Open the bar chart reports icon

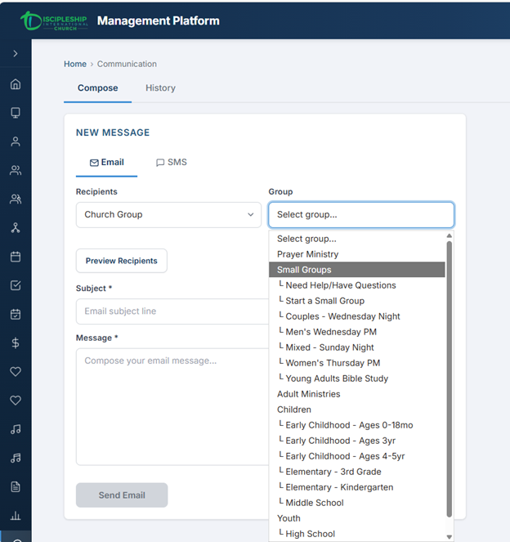click(x=16, y=516)
